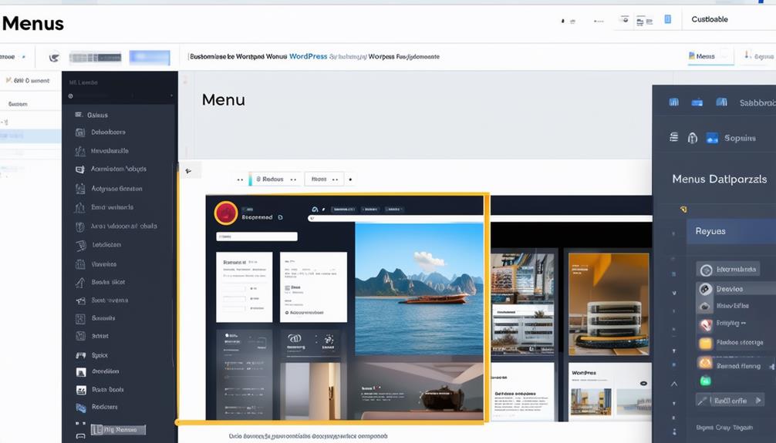
Task: Click the icon beside 'Sonoslls' in sidebar
Action: pyautogui.click(x=80, y=319)
